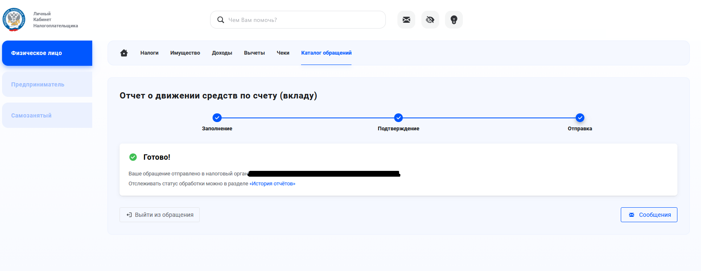Click the Заполнение step circle

pos(217,118)
